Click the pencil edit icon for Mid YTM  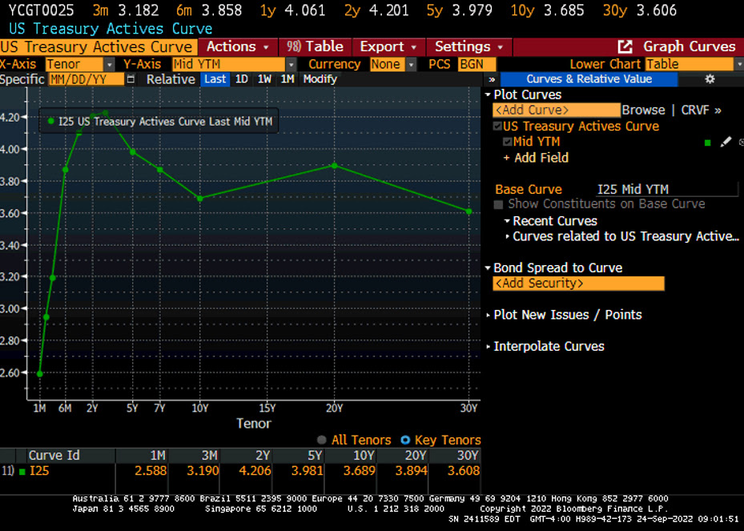(726, 142)
